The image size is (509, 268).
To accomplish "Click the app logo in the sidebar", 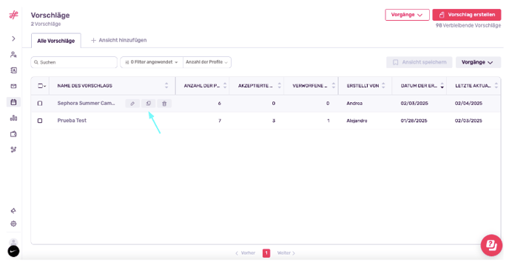I will [x=13, y=15].
